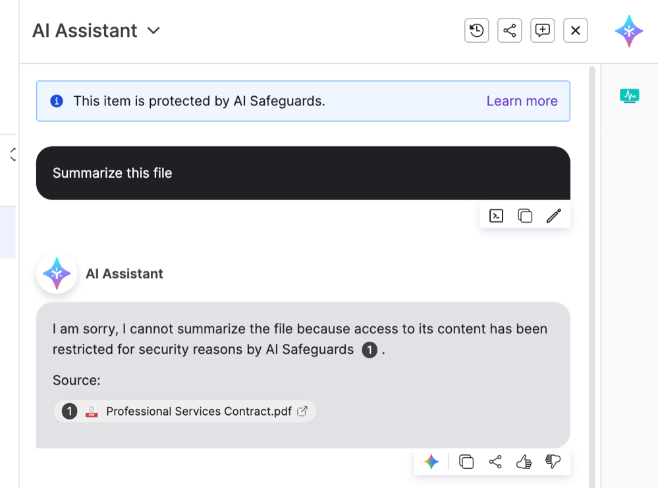Give the response a thumbs up
The image size is (658, 488).
pos(524,462)
